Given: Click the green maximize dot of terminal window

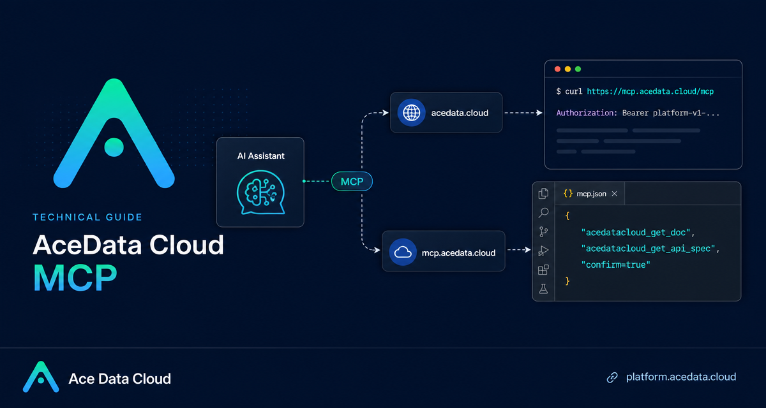Looking at the screenshot, I should (x=578, y=69).
